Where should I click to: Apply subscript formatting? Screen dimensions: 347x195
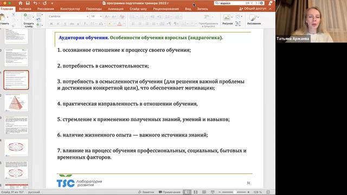[86, 24]
